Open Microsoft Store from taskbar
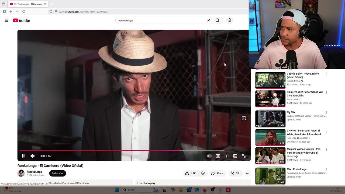The height and width of the screenshot is (194, 345). [x=189, y=190]
